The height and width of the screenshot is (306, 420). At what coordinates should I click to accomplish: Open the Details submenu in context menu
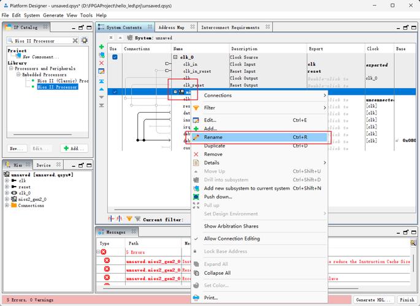(x=259, y=163)
